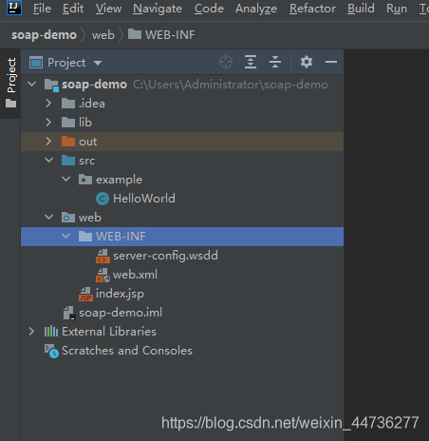
Task: Click web in the breadcrumb bar
Action: [x=103, y=35]
